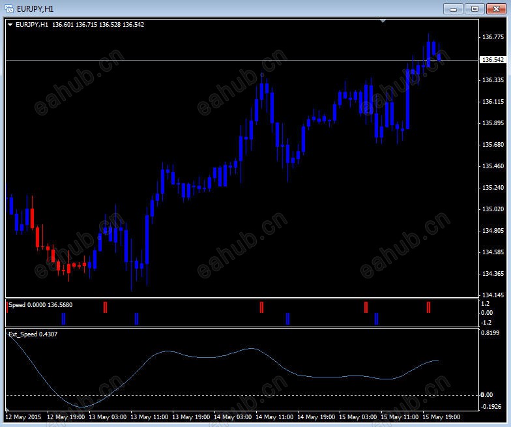Viewport: 511px width, 427px height.
Task: Click the current price label 136.542
Action: pos(493,60)
